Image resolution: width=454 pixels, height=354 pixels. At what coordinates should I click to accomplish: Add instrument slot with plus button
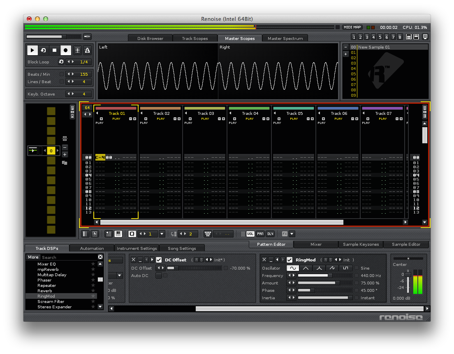click(x=345, y=54)
